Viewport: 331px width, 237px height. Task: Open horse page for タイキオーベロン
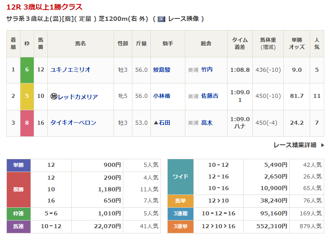click(73, 123)
